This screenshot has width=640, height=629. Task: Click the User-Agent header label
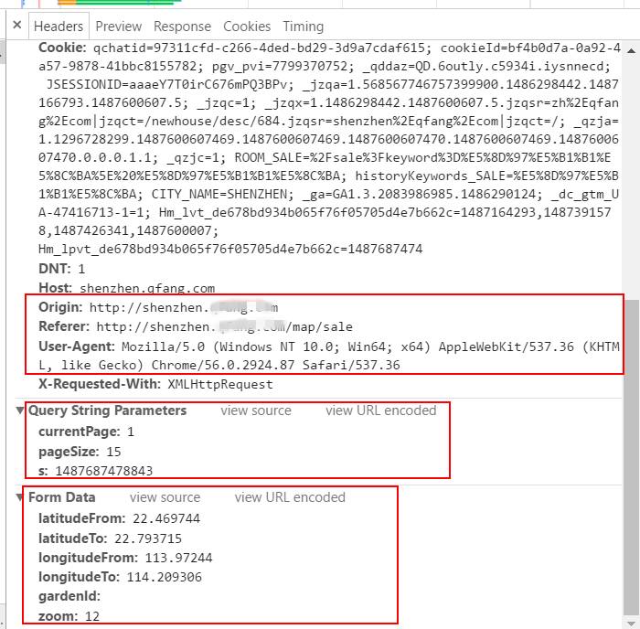tap(76, 346)
